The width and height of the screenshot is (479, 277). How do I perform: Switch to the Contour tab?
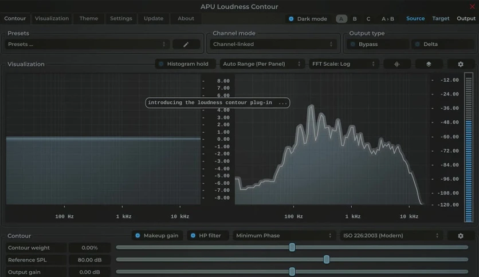[x=15, y=18]
